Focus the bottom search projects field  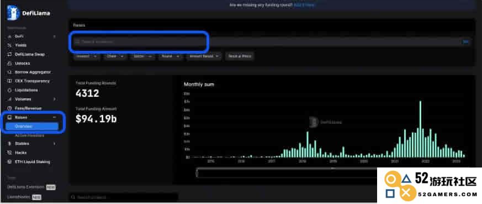[124, 197]
